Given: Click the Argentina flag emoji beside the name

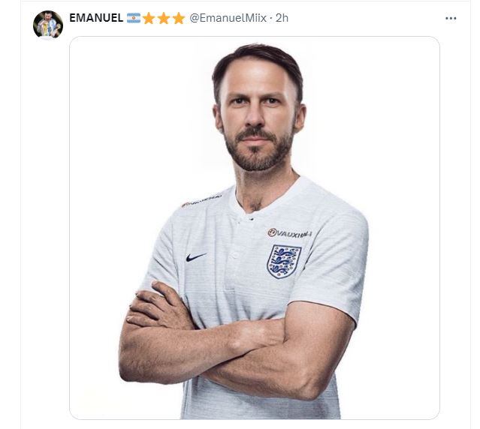Looking at the screenshot, I should [x=134, y=18].
